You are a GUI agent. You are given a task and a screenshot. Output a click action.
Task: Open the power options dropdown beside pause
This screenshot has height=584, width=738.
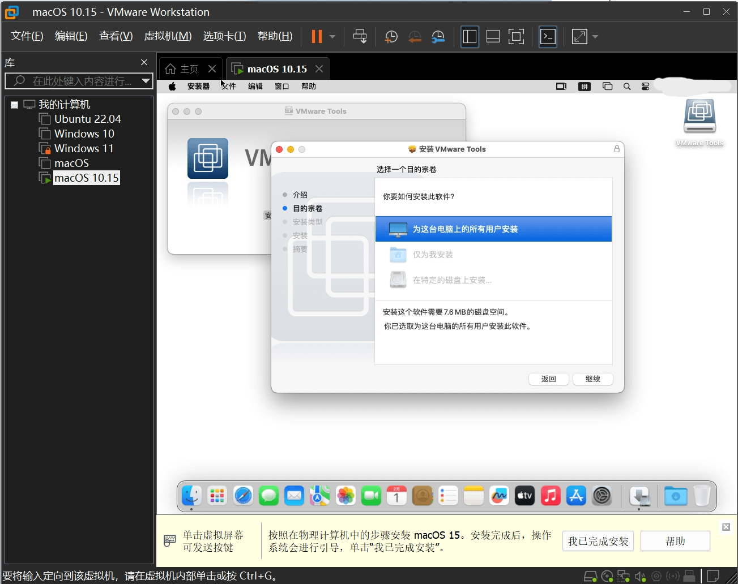click(332, 37)
